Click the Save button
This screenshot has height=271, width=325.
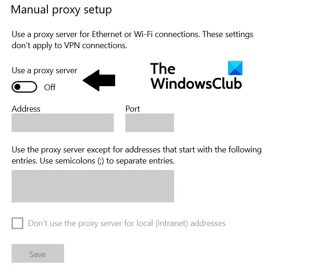click(38, 253)
